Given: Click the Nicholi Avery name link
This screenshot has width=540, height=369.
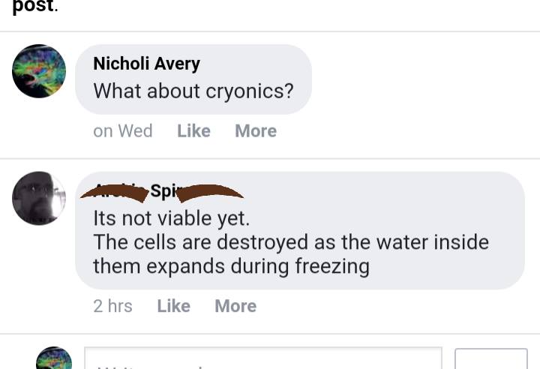Looking at the screenshot, I should pos(146,64).
